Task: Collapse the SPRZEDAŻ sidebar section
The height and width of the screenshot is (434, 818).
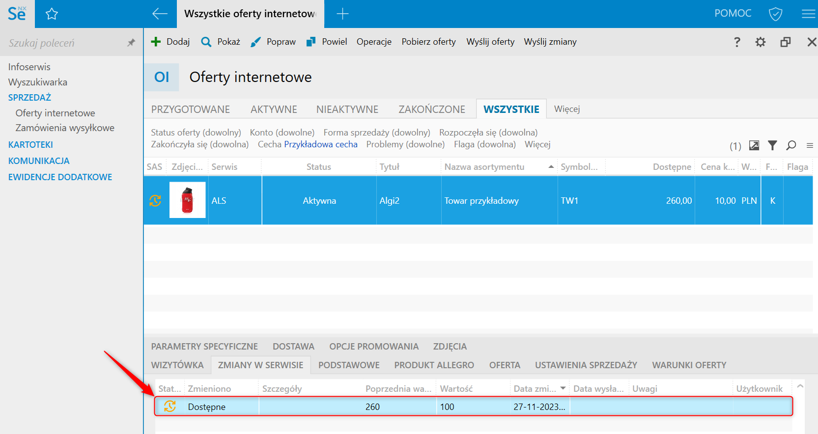Action: point(29,97)
